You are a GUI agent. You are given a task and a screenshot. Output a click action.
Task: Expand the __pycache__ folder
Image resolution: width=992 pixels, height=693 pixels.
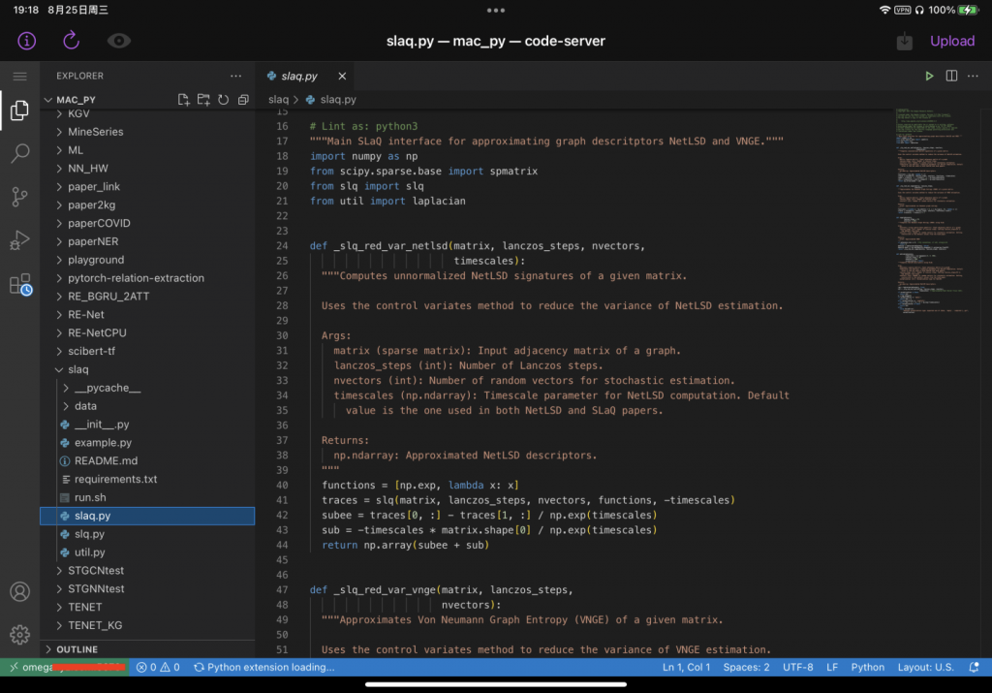(x=107, y=388)
